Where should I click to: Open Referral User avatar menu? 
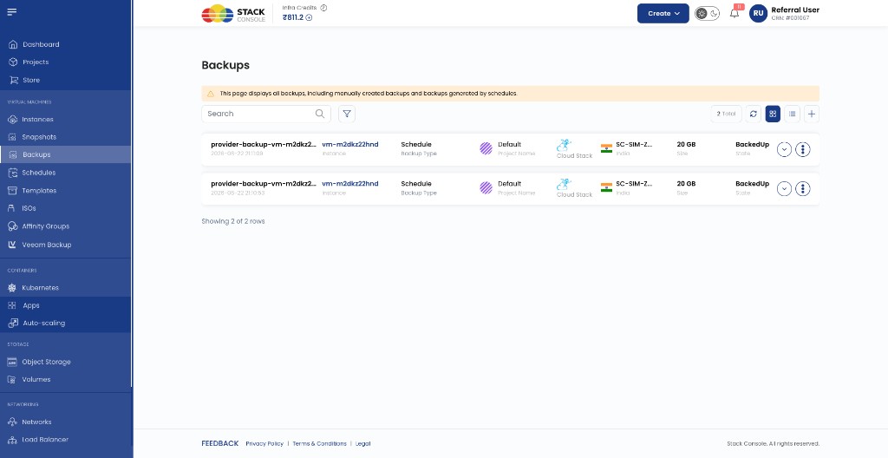click(758, 14)
